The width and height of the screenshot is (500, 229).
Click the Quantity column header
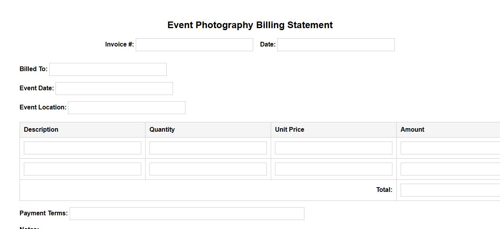tap(162, 129)
